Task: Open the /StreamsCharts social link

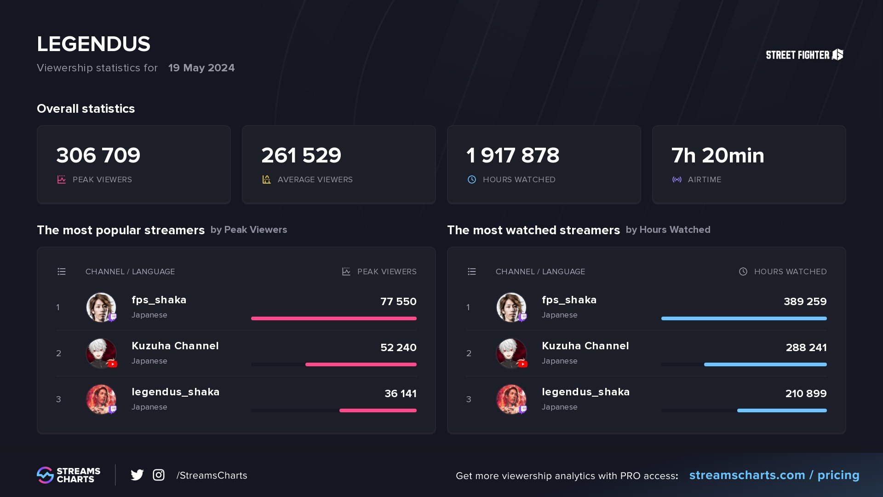Action: tap(212, 475)
